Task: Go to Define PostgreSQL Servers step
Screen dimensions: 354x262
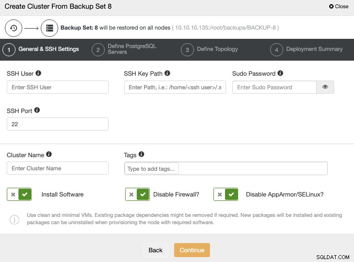Action: pos(124,49)
